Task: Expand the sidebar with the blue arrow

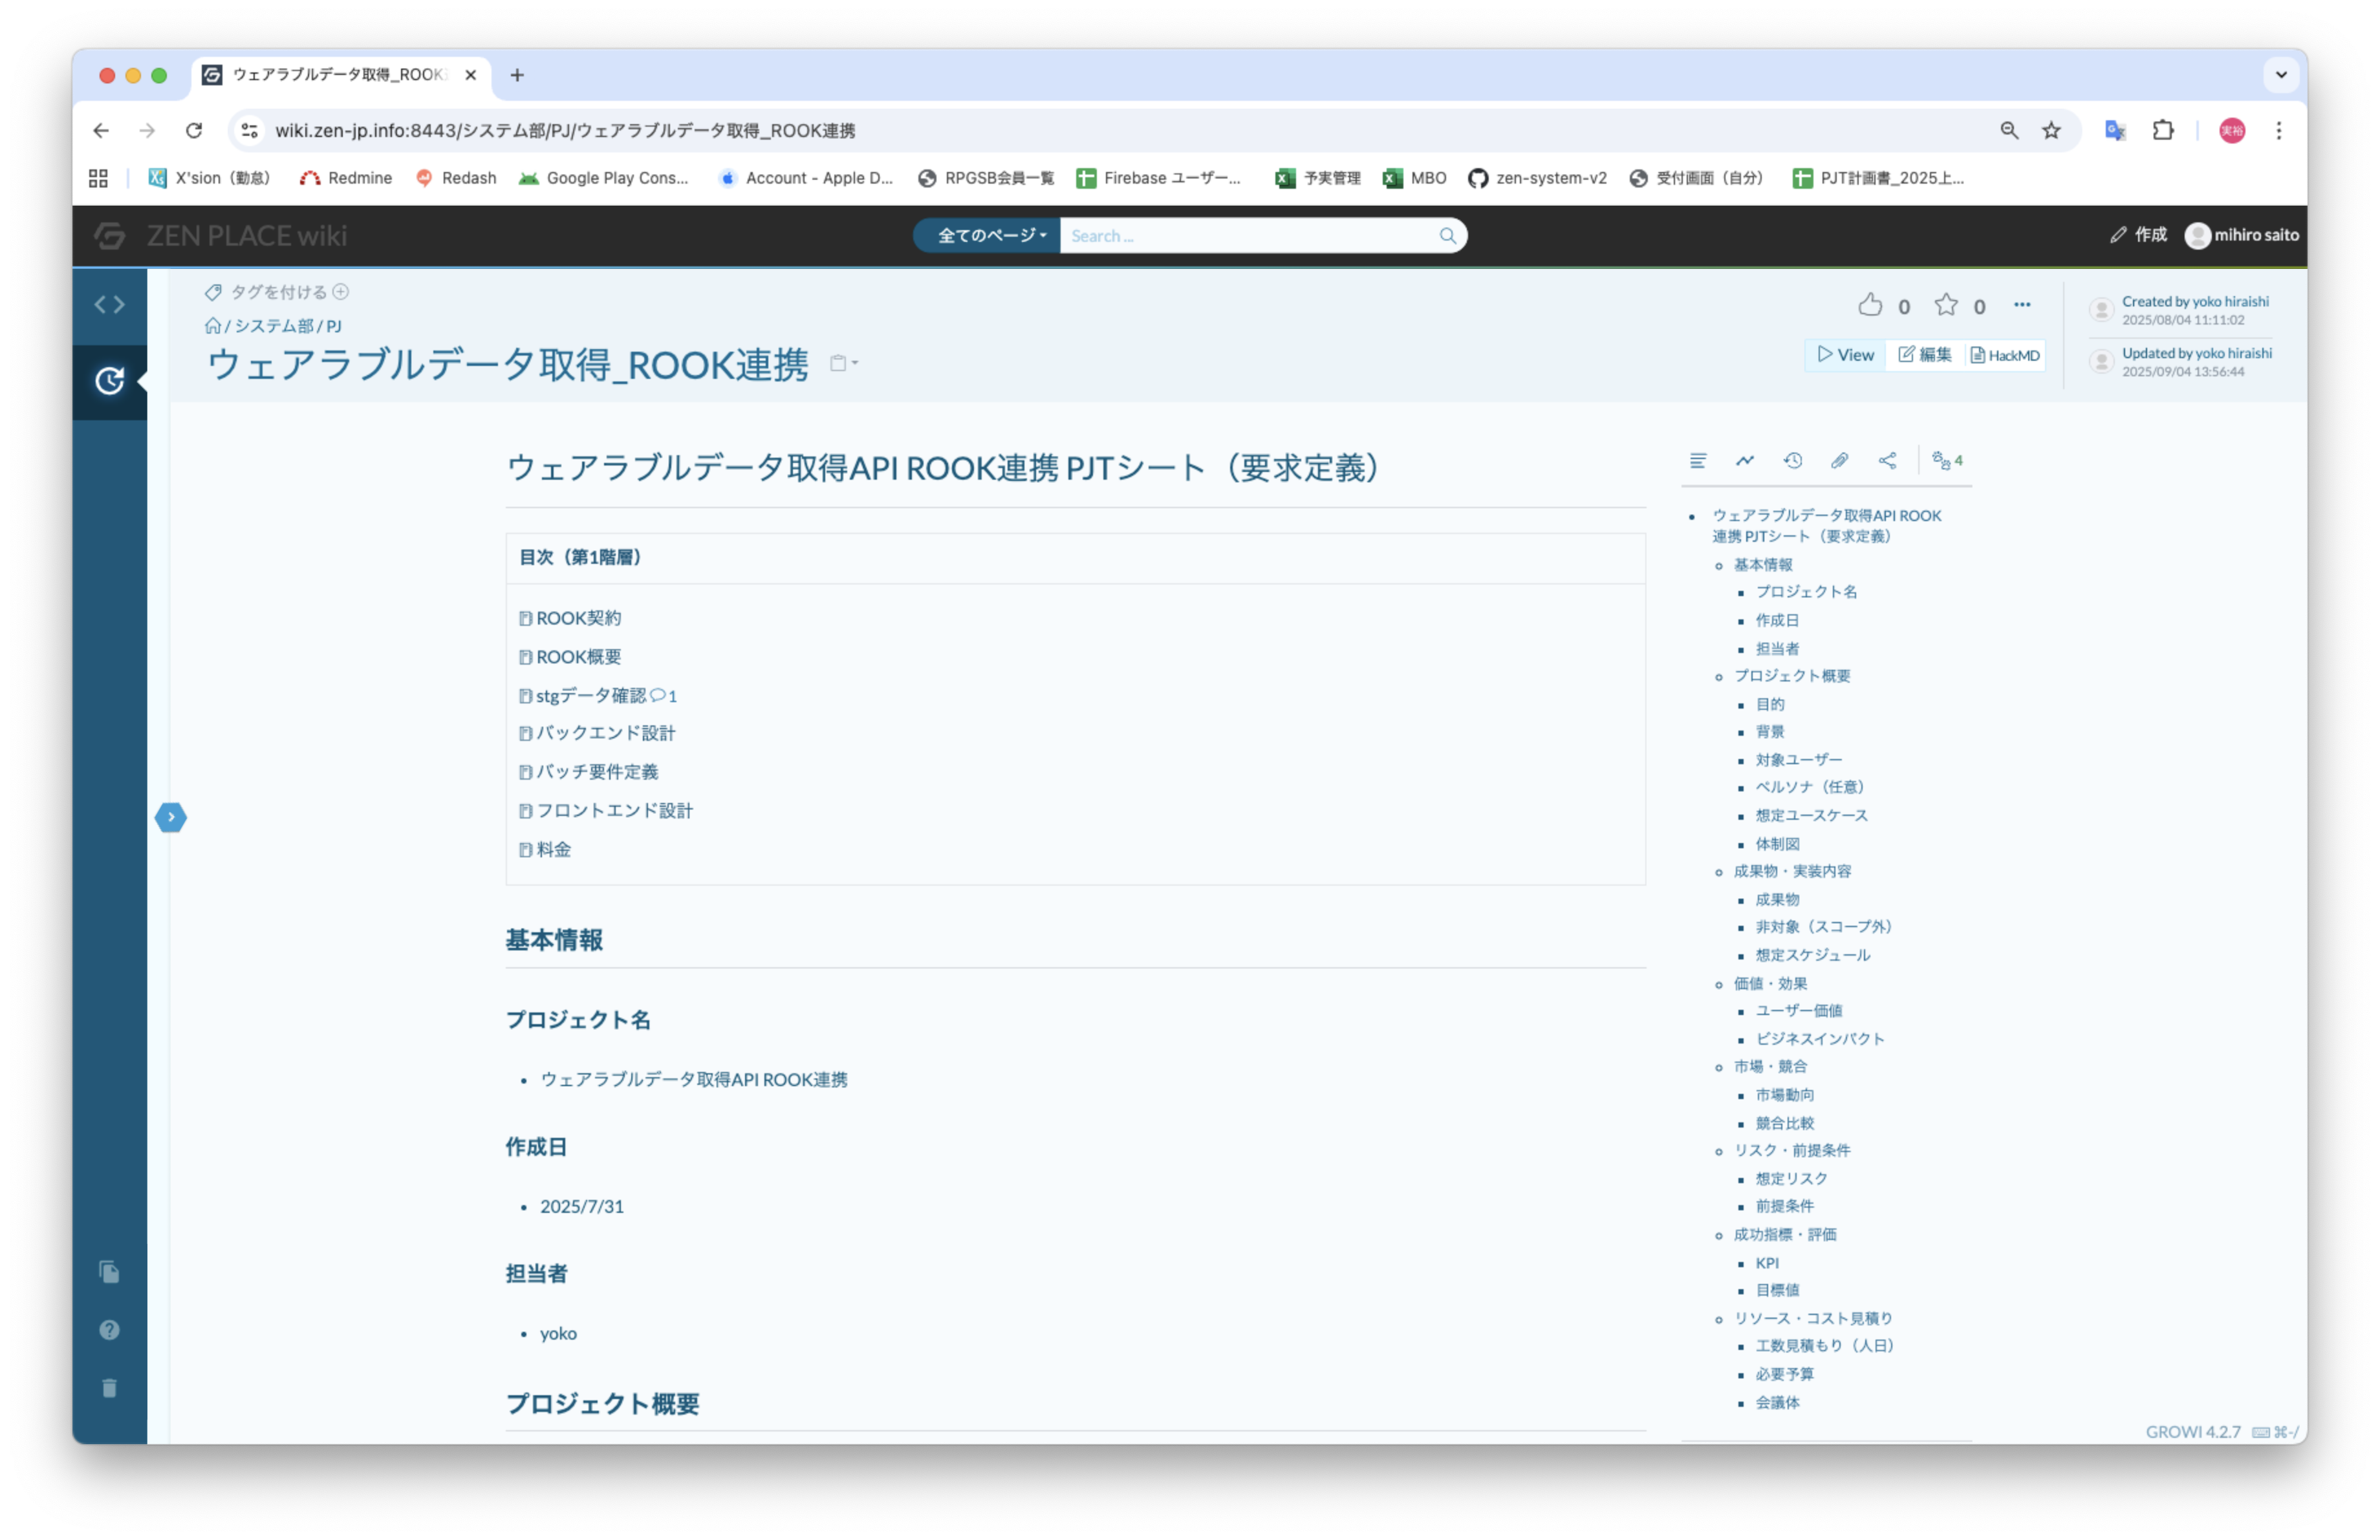Action: point(171,817)
